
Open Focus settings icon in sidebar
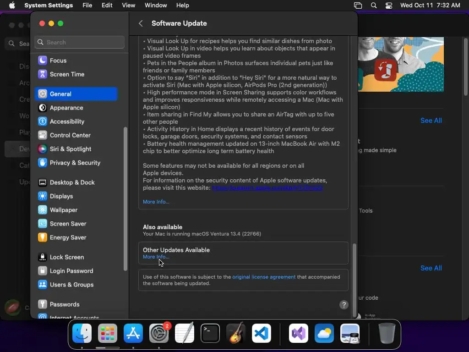[43, 60]
